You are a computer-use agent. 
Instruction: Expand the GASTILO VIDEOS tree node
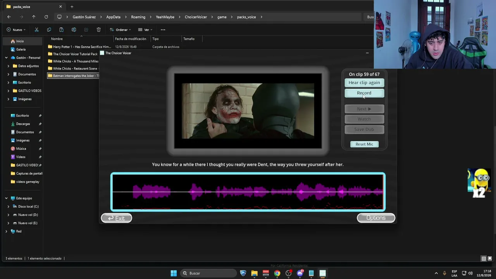9,91
